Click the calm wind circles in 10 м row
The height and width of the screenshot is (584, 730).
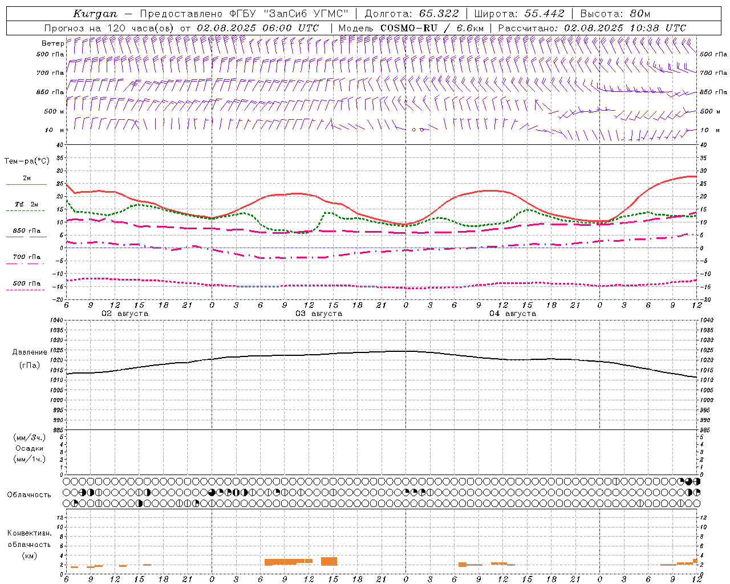[418, 129]
